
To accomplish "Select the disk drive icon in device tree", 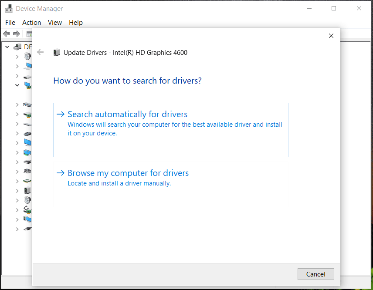I will [27, 76].
